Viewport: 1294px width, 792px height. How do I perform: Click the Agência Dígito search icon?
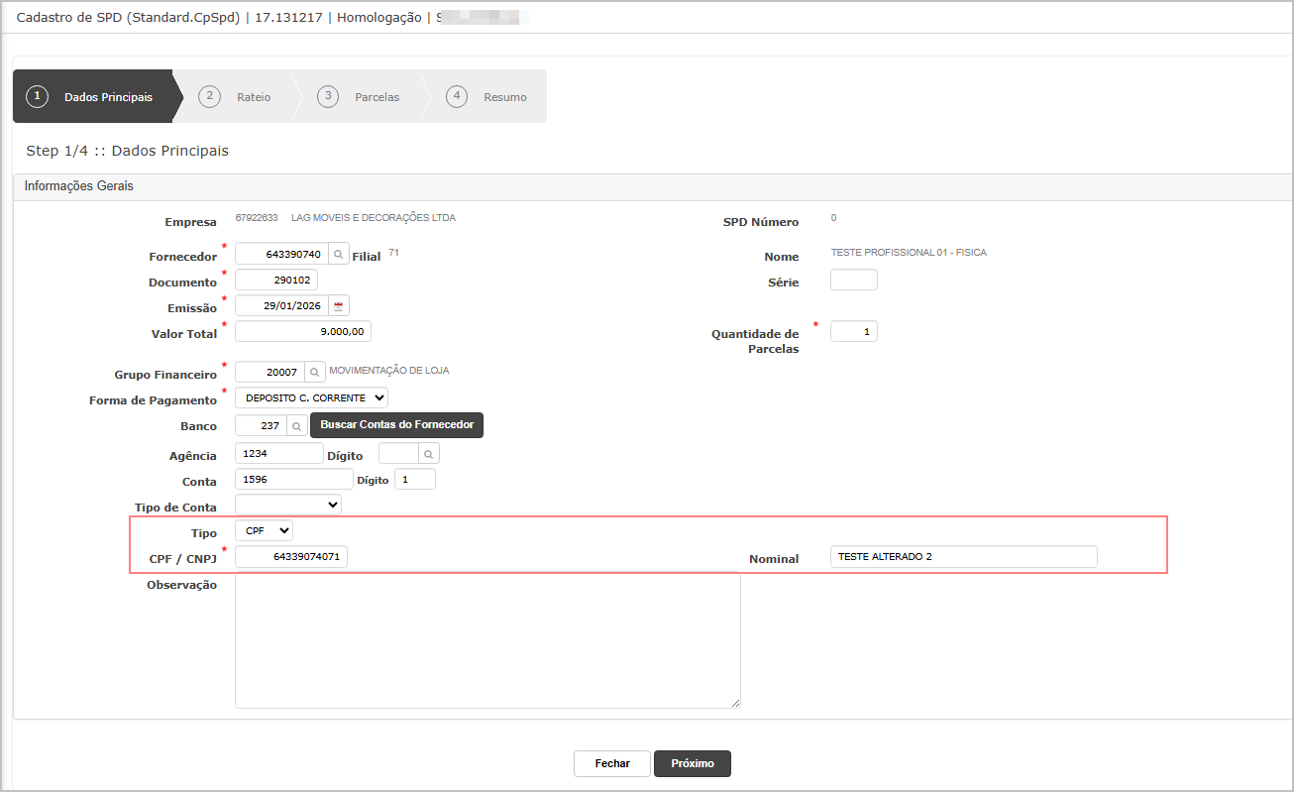point(428,454)
